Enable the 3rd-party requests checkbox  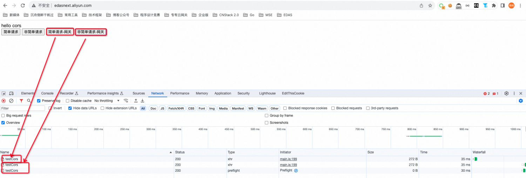point(368,108)
